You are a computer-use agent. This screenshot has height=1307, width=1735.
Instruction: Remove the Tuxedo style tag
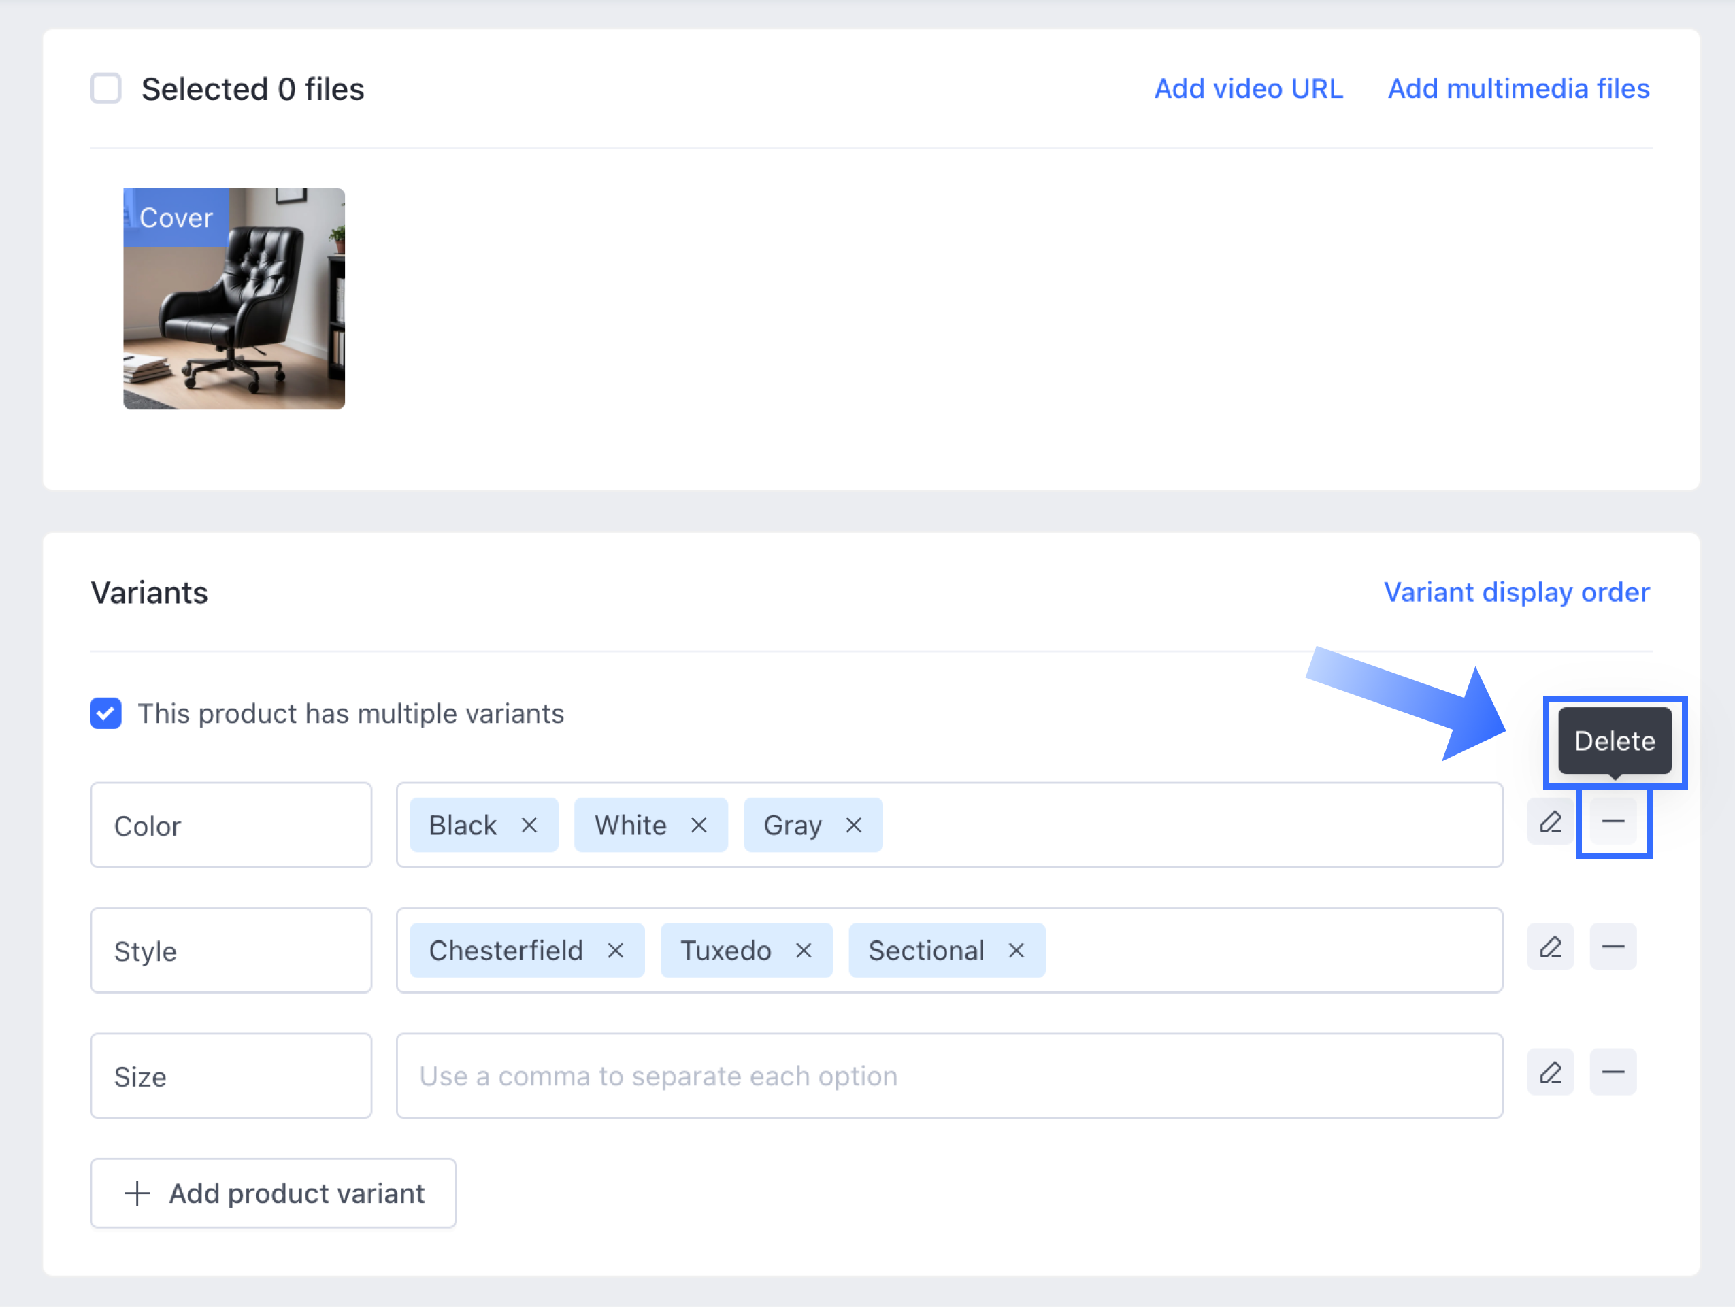click(x=803, y=950)
